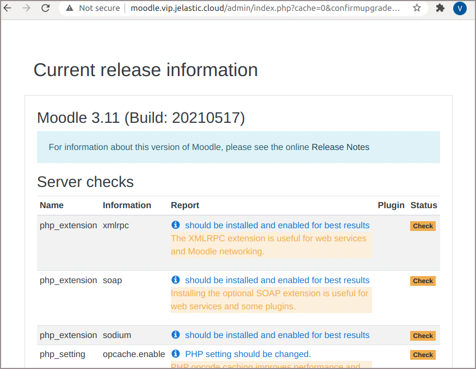Click the Check status badge for xmlrpc
Viewport: 476px width, 369px height.
pyautogui.click(x=423, y=226)
